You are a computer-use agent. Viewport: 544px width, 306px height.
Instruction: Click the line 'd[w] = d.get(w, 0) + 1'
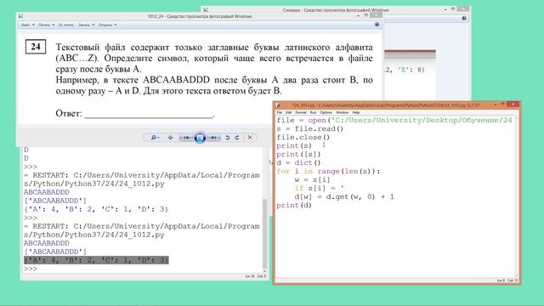click(344, 197)
